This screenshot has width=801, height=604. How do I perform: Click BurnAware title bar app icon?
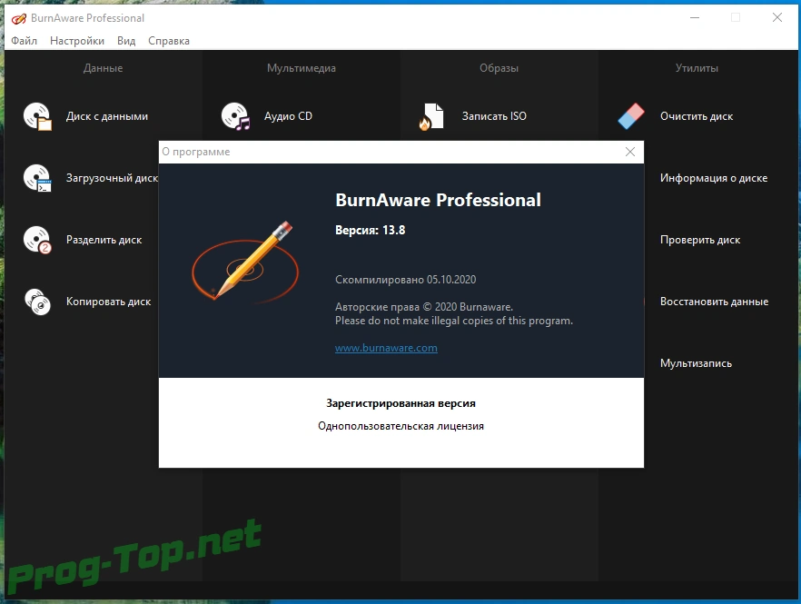click(19, 18)
